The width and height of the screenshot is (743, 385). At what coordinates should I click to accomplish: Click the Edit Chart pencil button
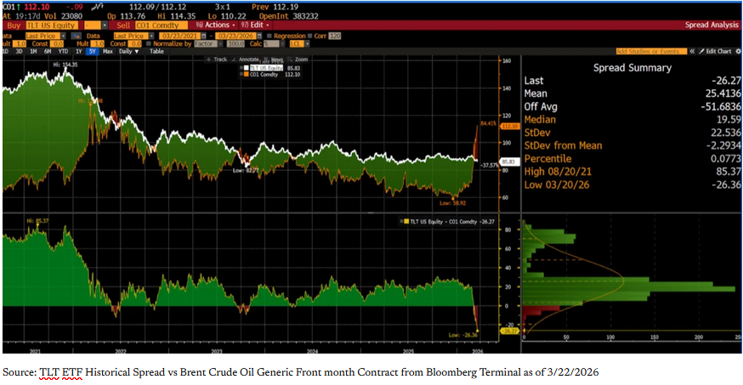click(716, 51)
